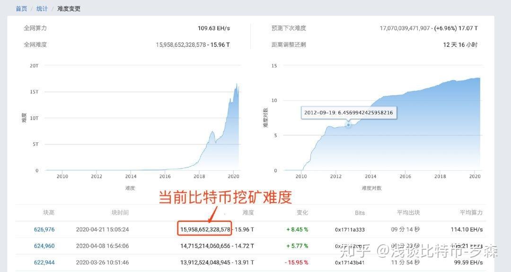
Task: Click the change value + 5.77 %
Action: (297, 246)
